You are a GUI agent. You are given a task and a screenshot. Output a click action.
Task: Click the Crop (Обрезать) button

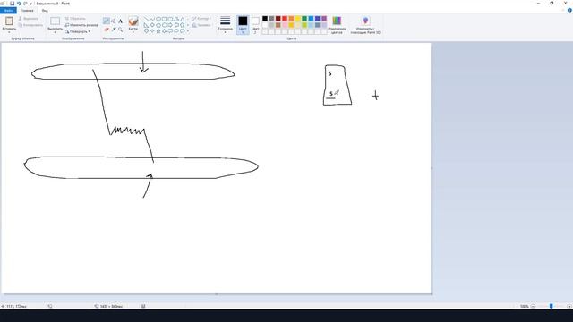tap(75, 19)
